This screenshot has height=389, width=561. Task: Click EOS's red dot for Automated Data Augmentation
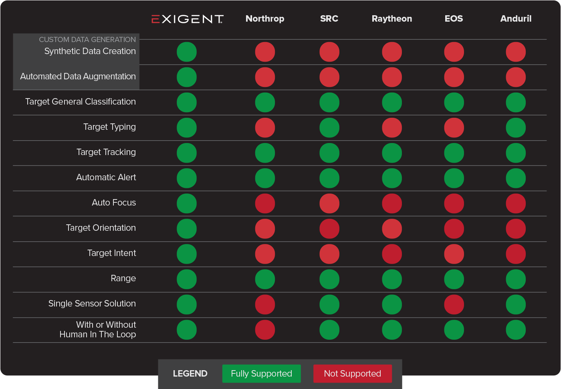[x=454, y=77]
